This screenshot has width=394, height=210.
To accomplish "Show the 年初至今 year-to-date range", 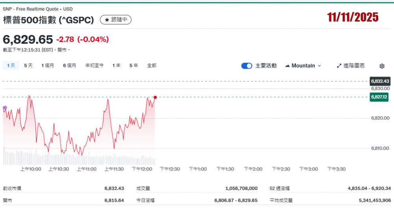I will (x=95, y=66).
